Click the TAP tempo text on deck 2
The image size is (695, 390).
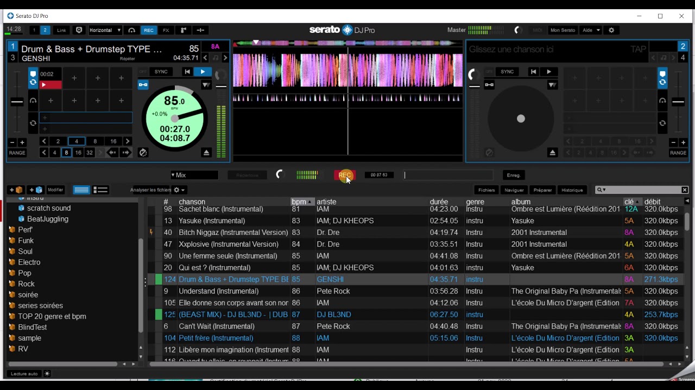pos(639,49)
